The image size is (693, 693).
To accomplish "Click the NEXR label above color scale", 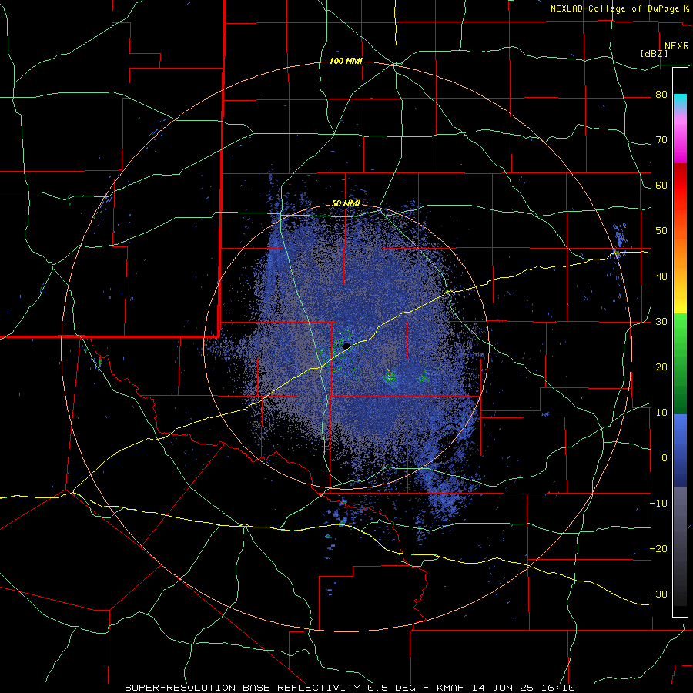I will pos(677,46).
